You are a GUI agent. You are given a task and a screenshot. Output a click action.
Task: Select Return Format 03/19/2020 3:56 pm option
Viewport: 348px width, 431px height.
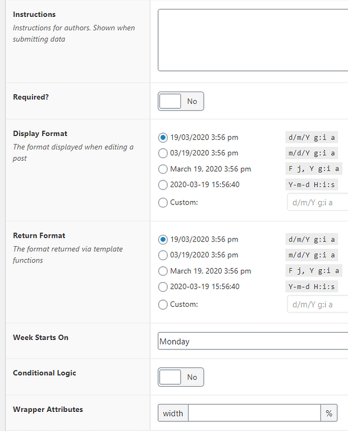pos(163,255)
